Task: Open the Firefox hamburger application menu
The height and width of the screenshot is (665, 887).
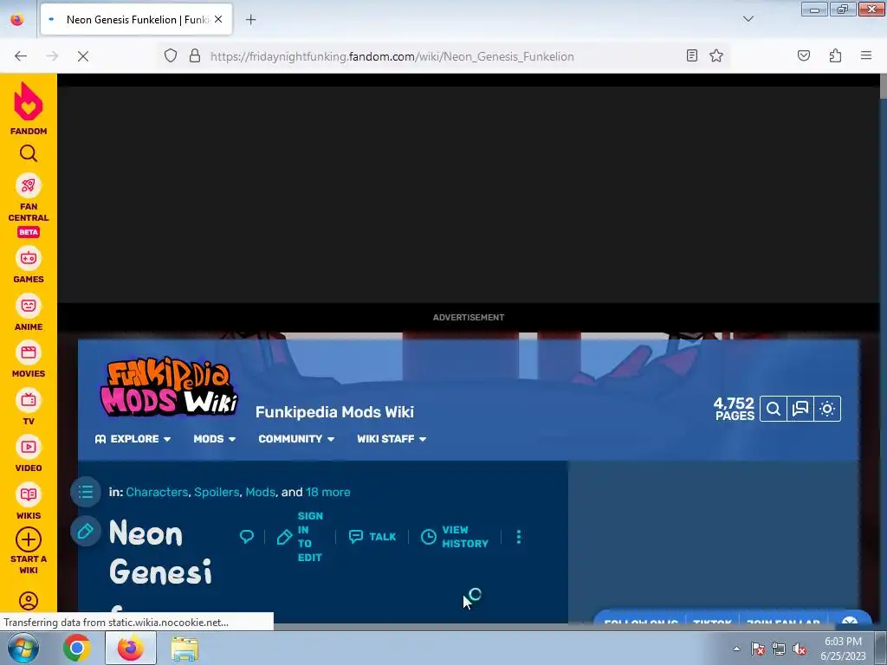Action: click(866, 55)
